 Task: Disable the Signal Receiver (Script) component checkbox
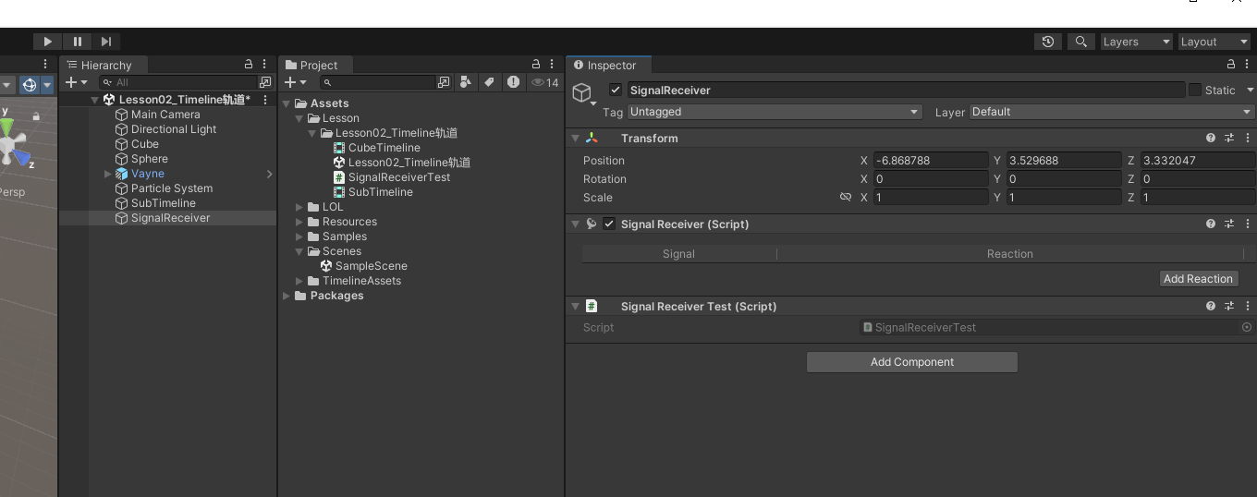609,224
